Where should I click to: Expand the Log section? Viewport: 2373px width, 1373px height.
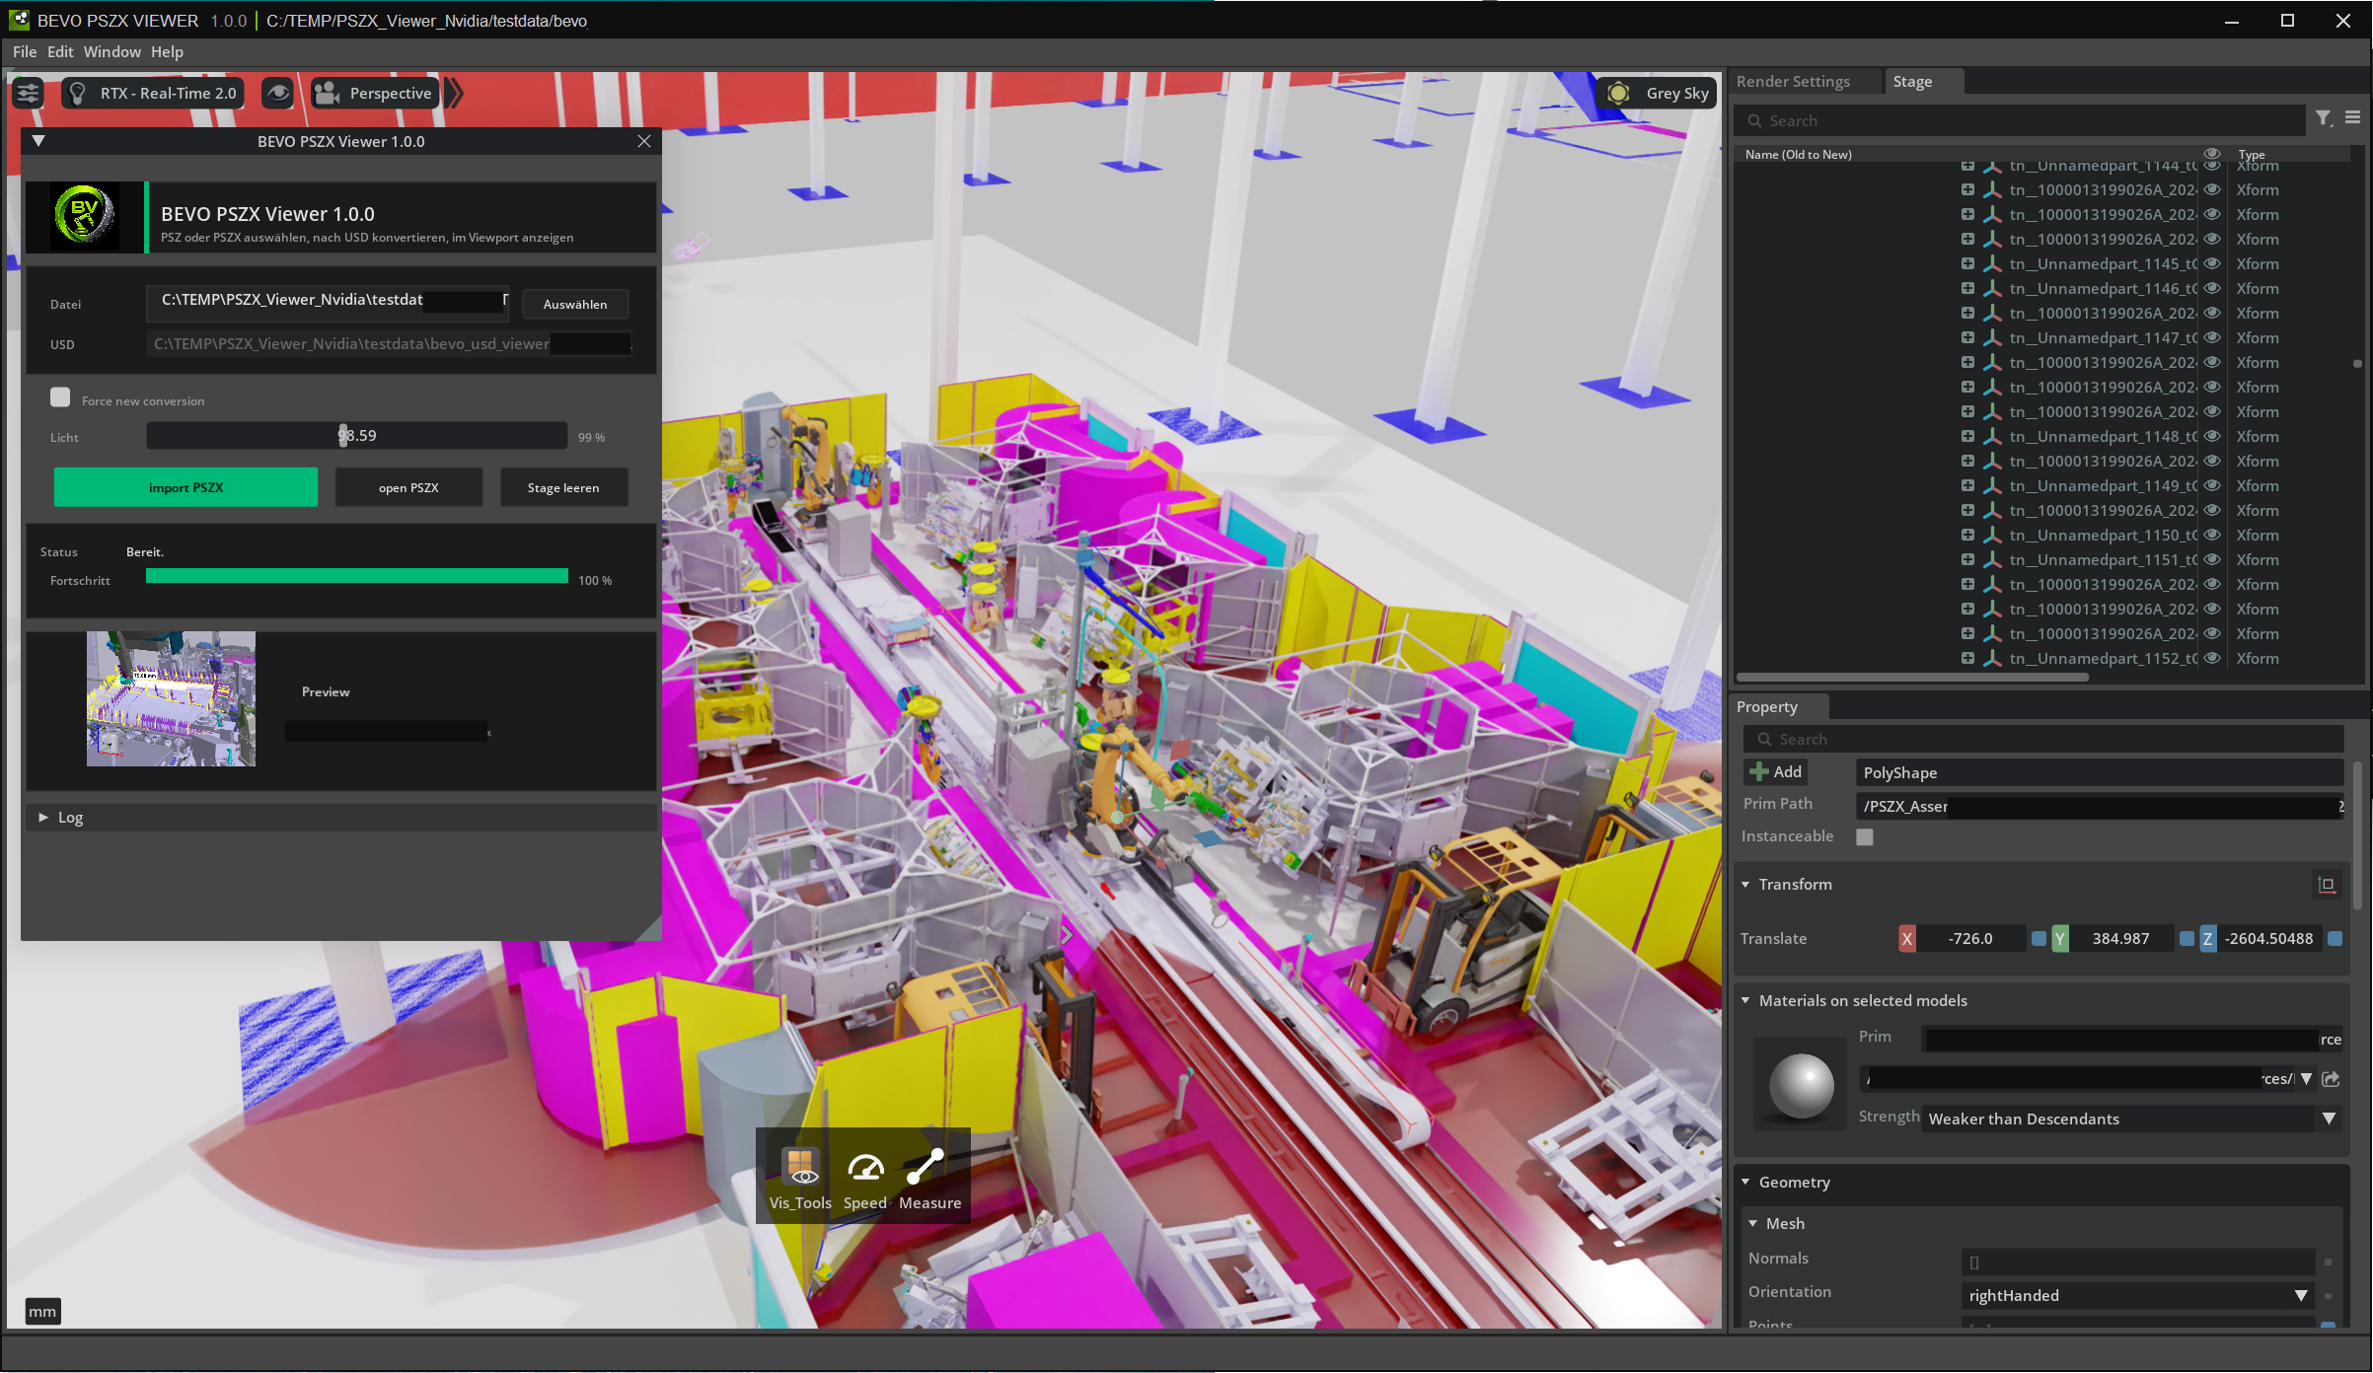click(42, 818)
